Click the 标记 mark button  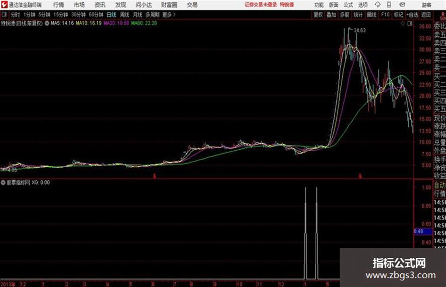click(x=398, y=15)
